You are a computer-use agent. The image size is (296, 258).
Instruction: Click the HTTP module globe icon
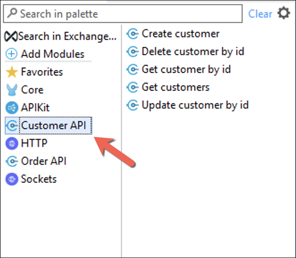coord(12,143)
